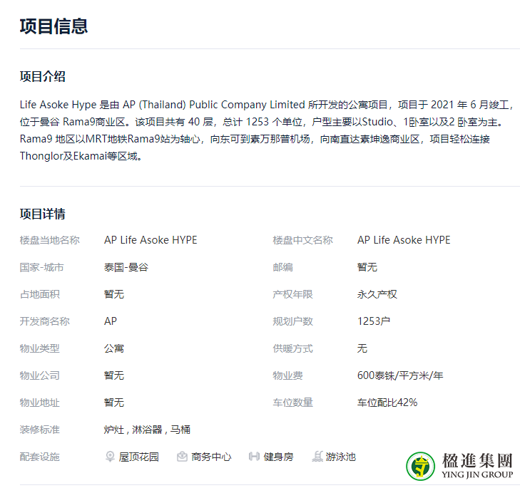Click the 供暖方式 value 无
Screen dimensions: 520x488
(362, 348)
